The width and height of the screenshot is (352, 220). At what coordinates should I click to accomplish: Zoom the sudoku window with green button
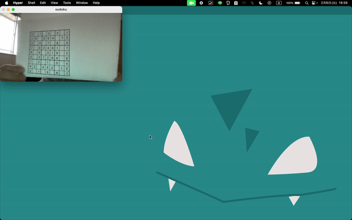(13, 9)
